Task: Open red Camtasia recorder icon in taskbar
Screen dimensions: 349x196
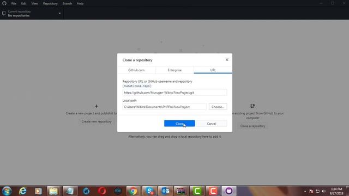Action: click(x=213, y=191)
